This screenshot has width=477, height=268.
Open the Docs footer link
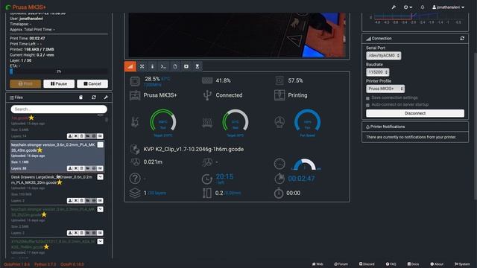click(413, 264)
